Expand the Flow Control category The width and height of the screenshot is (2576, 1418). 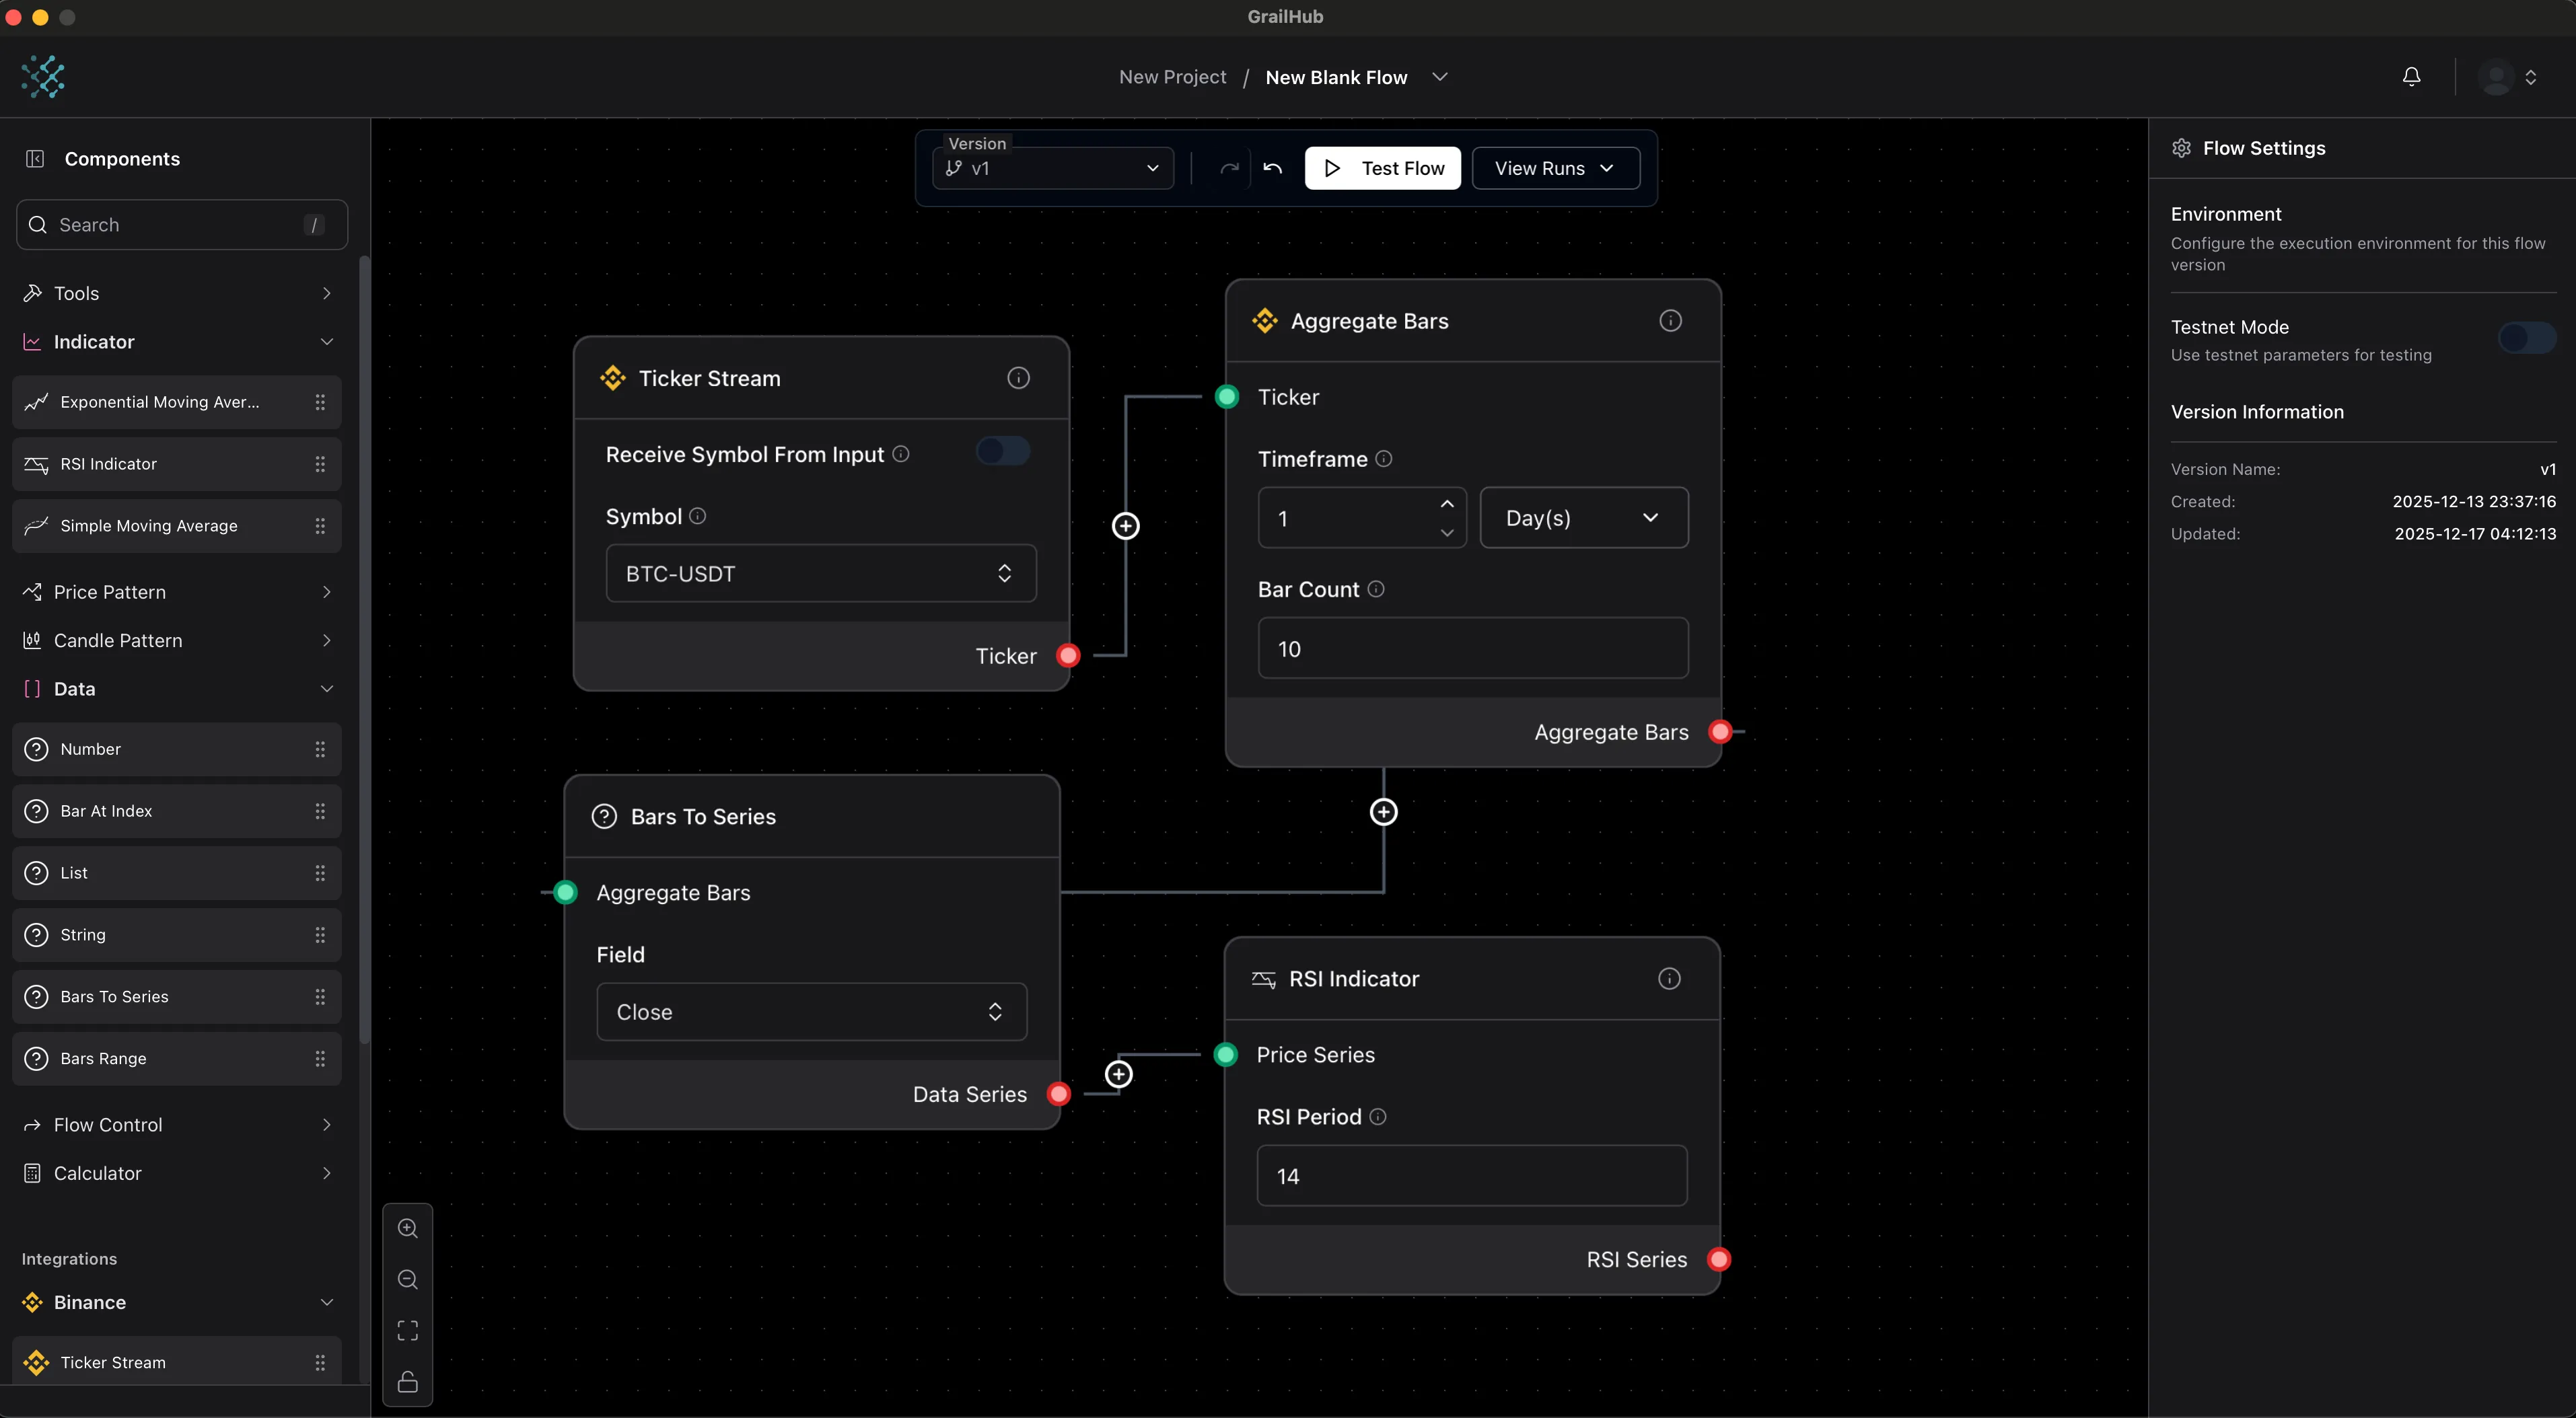(x=180, y=1124)
